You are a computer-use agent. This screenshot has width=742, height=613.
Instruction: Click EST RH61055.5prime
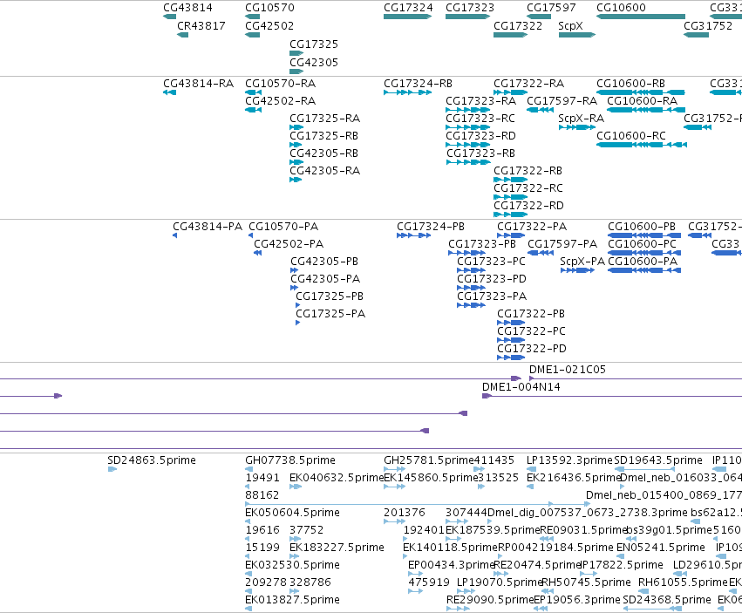tap(683, 582)
